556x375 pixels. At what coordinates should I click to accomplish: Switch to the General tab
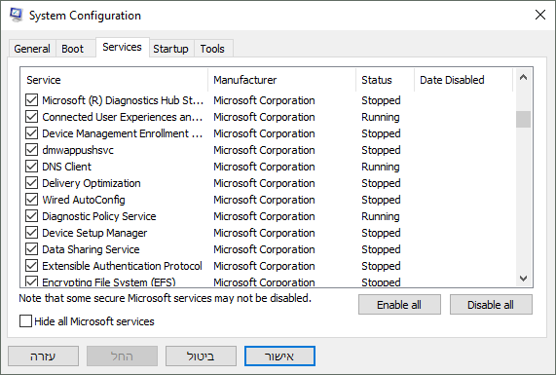pos(32,49)
